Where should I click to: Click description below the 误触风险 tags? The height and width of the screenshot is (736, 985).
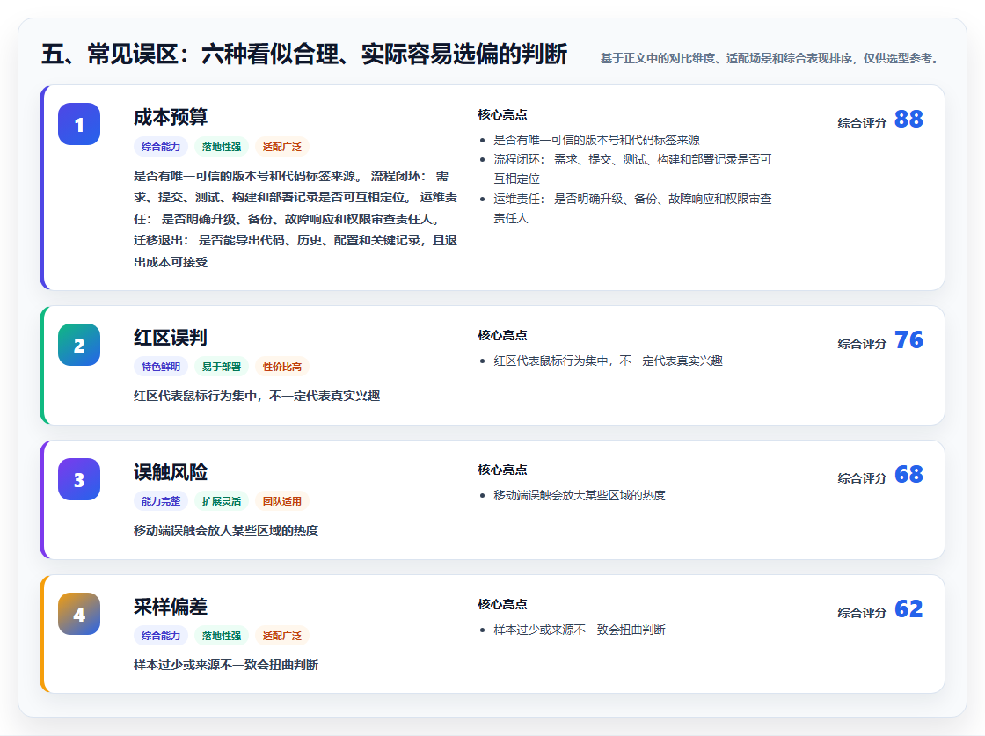[225, 530]
